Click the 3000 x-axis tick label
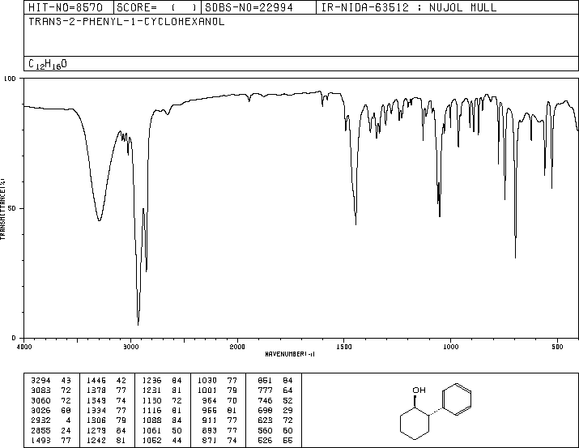This screenshot has width=579, height=448. click(130, 347)
